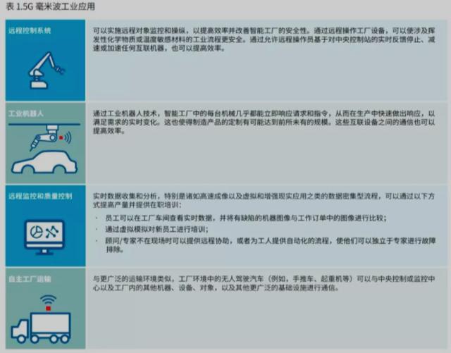Click the table title 表 1.5G 毫米波工业应用
The image size is (451, 353).
(51, 6)
